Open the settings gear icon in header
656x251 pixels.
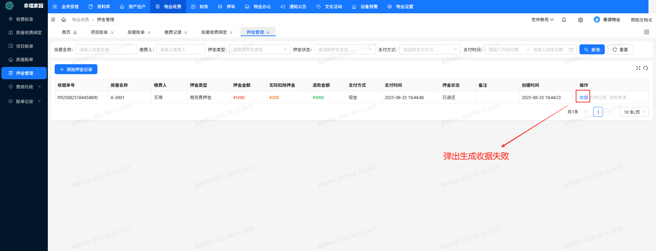point(580,20)
